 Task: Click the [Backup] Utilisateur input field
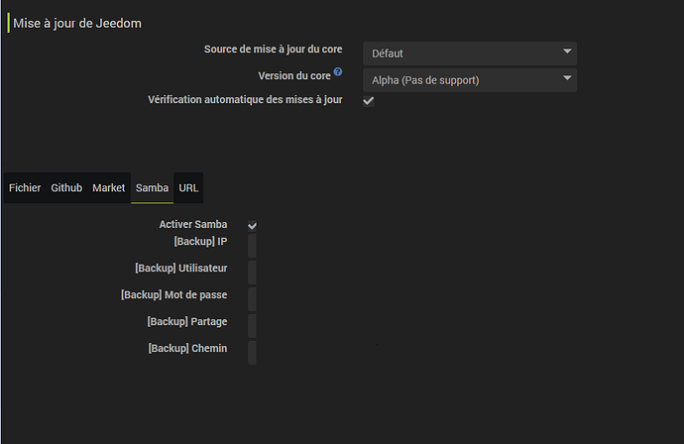(252, 273)
